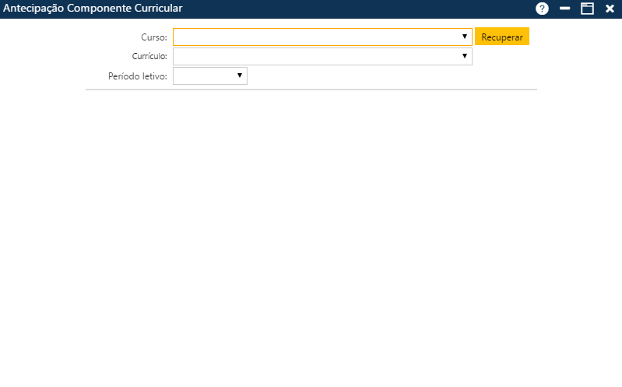Click the horizontal separator below the form
The height and width of the screenshot is (387, 622).
(x=311, y=90)
